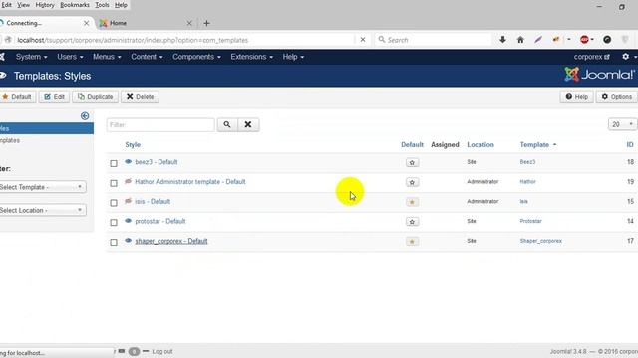The width and height of the screenshot is (638, 358).
Task: Set beez3 as default via star
Action: click(x=412, y=162)
